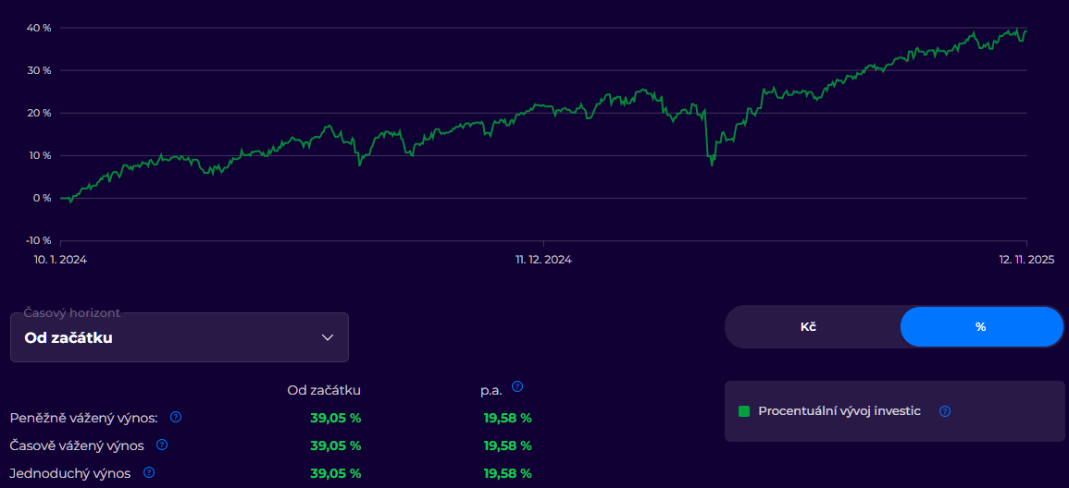Screen dimensions: 1069x488
Task: Click help icon beside Jednoduchý výnos
Action: tap(149, 472)
